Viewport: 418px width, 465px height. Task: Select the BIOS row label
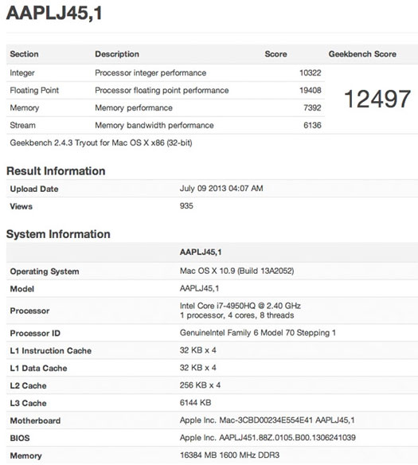[x=20, y=438]
